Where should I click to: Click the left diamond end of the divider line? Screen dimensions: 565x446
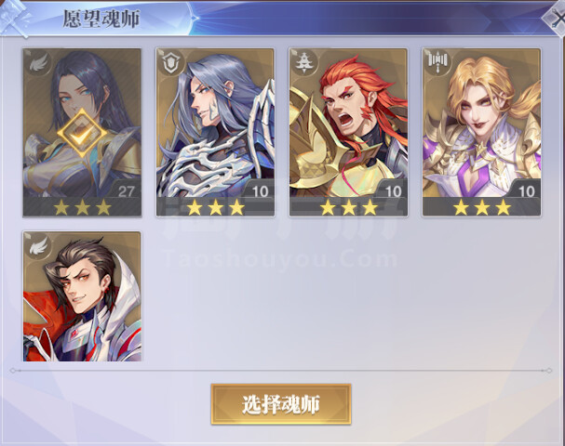pyautogui.click(x=13, y=371)
